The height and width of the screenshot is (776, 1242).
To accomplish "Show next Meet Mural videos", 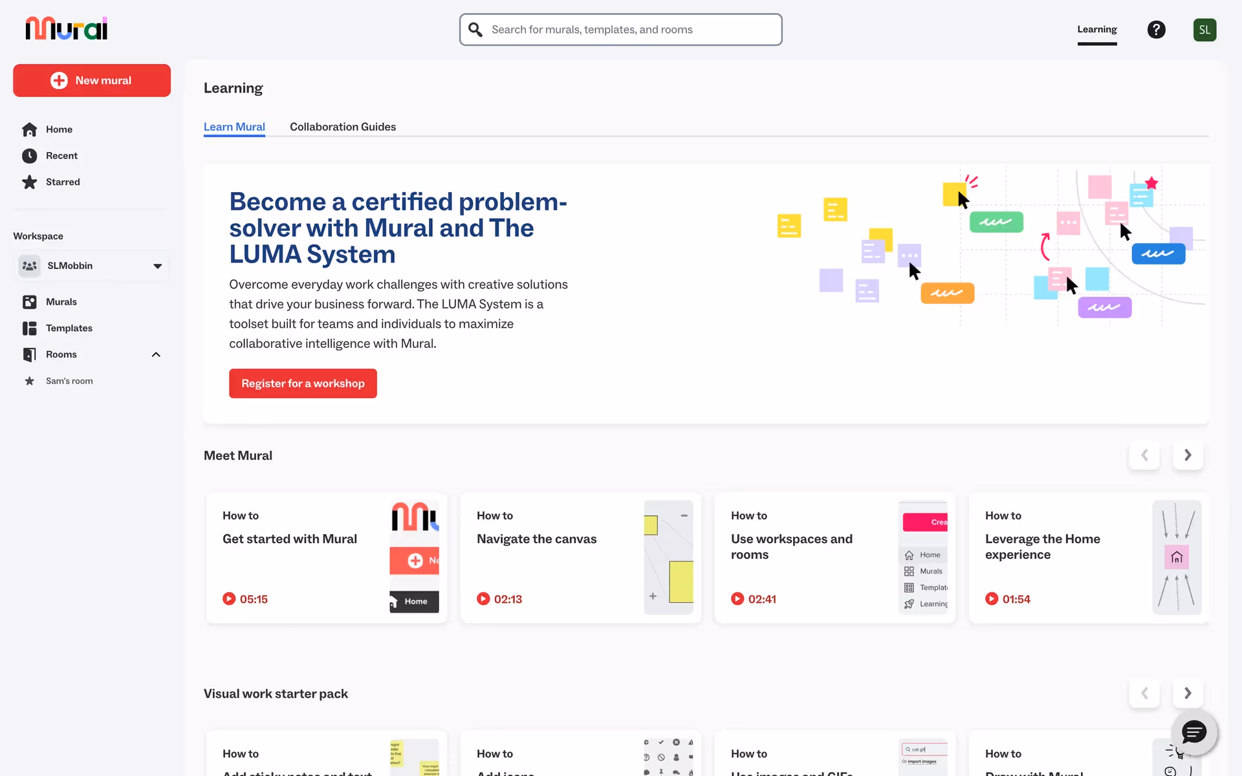I will pyautogui.click(x=1188, y=455).
